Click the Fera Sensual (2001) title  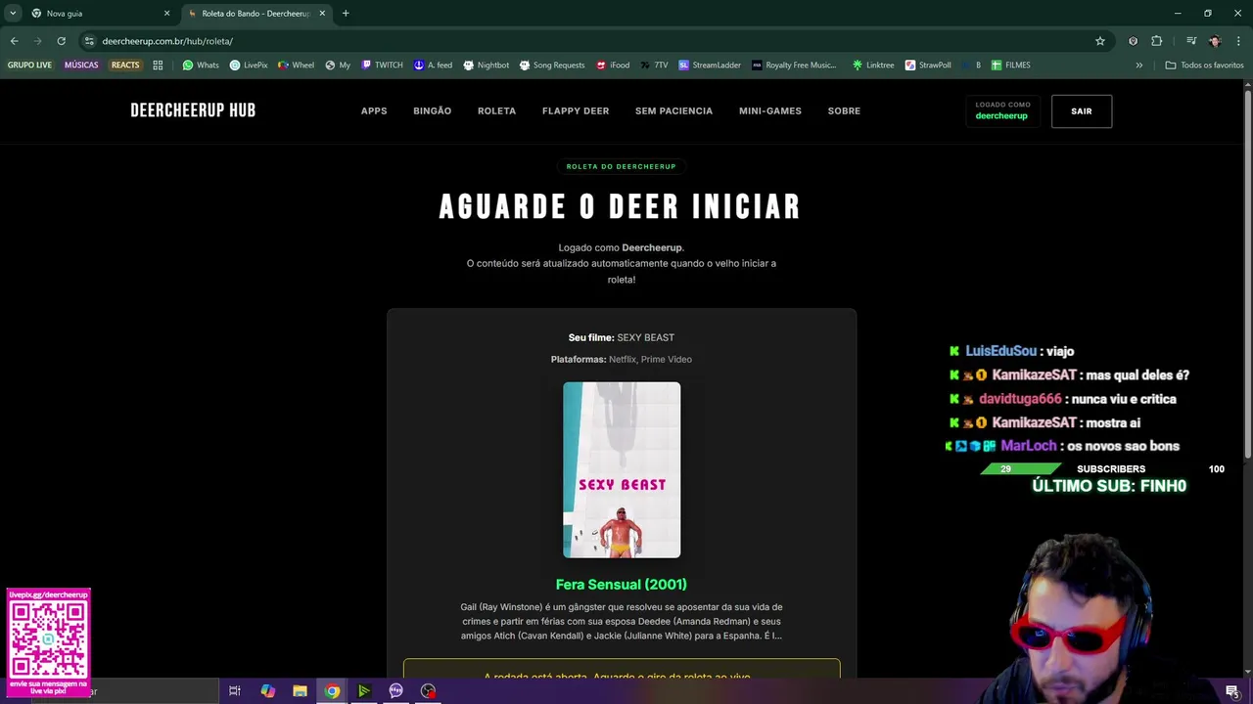pos(622,585)
